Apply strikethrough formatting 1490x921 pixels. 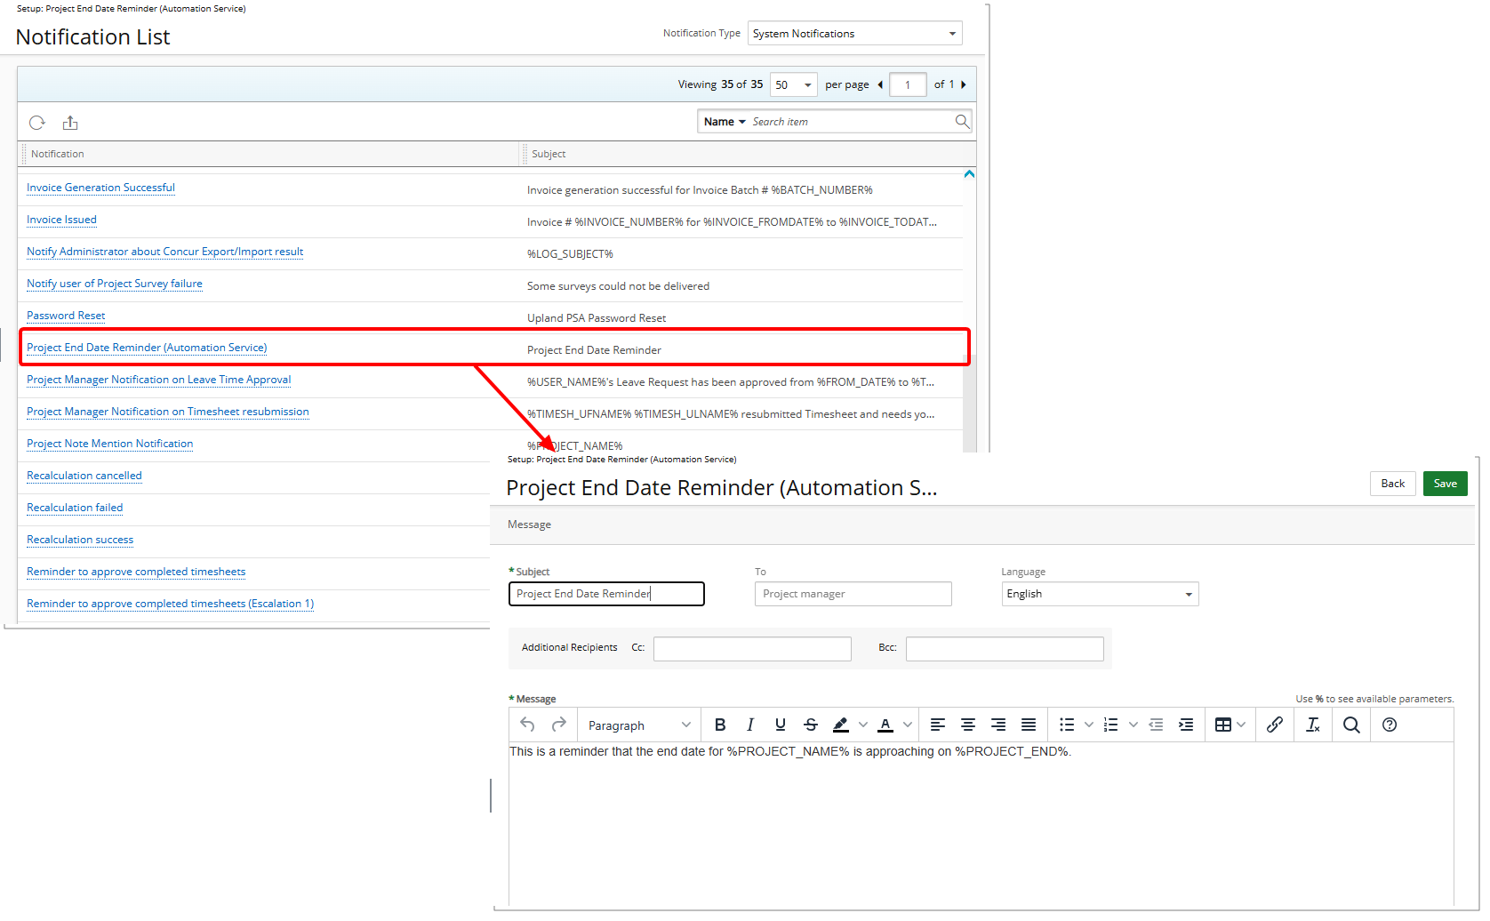810,725
